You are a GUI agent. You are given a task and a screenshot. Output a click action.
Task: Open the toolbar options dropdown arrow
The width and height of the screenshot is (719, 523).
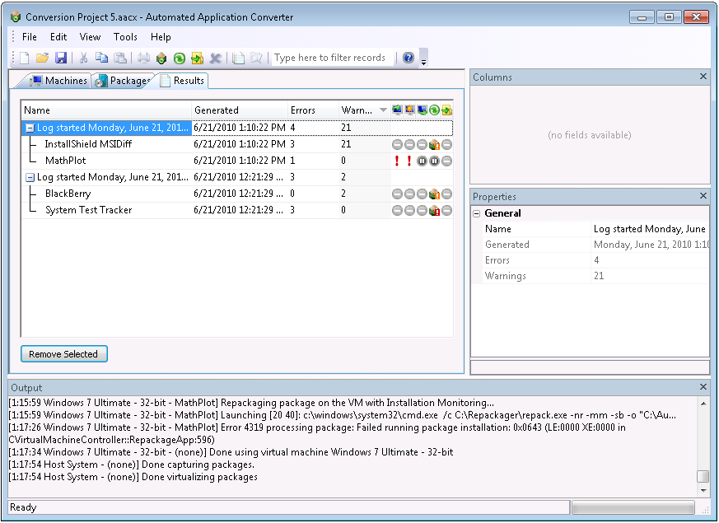click(423, 61)
